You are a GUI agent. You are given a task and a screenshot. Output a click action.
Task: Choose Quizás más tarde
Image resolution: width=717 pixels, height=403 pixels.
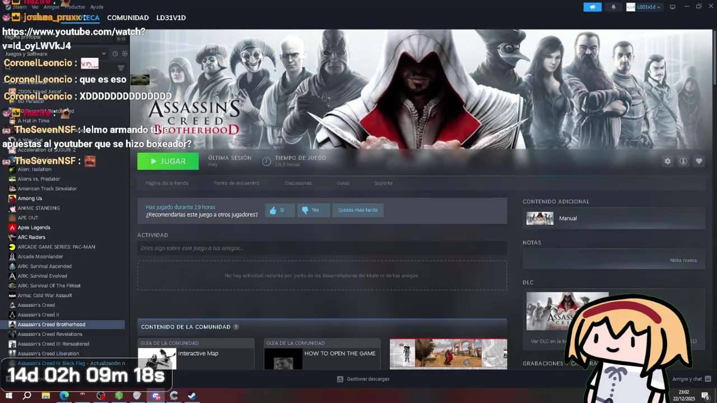click(357, 210)
